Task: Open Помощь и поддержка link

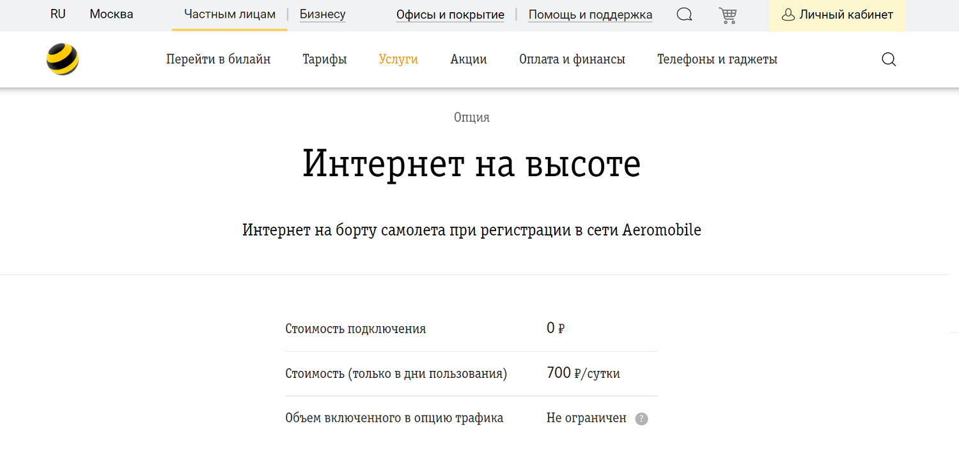Action: click(590, 15)
